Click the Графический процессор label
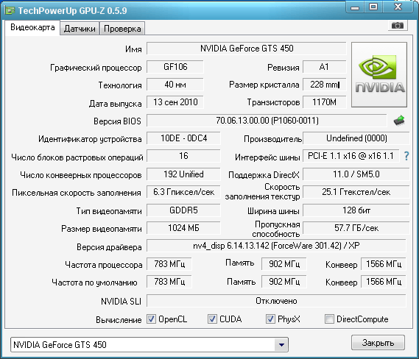This screenshot has height=359, width=419. tap(96, 68)
